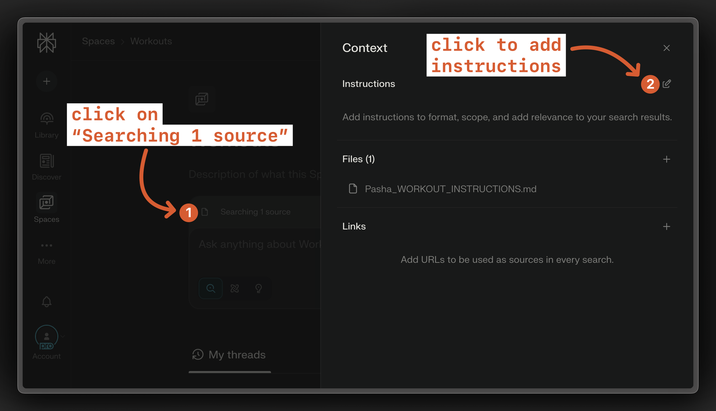The width and height of the screenshot is (716, 411).
Task: Click the Pasha_WORKOUT_INSTRUCTIONS.md file icon
Action: [x=353, y=189]
